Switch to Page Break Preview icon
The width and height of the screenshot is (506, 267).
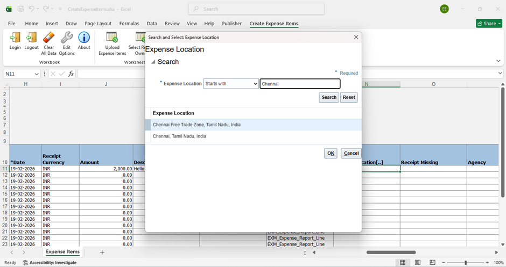[432, 263]
